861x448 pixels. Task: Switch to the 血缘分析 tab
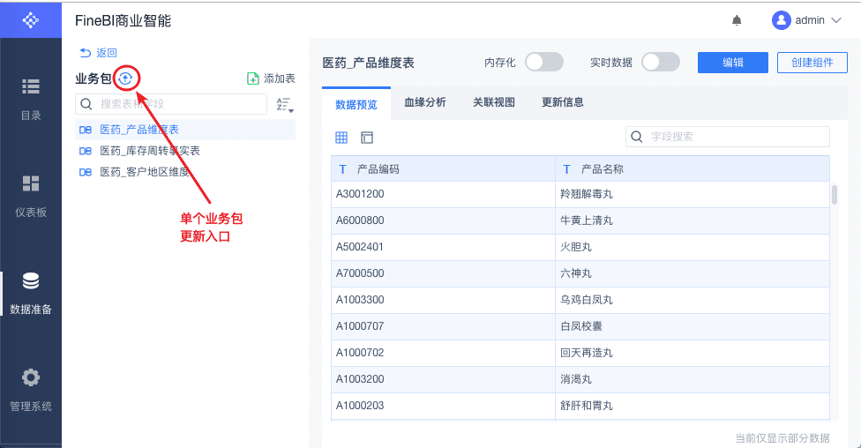pos(425,102)
